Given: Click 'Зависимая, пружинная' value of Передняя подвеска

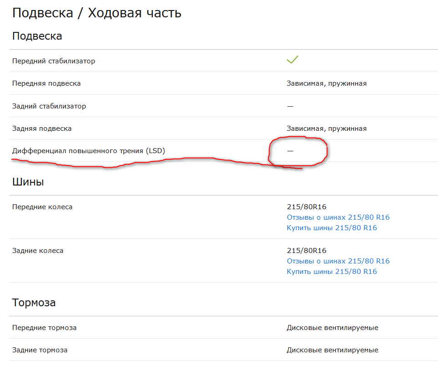Looking at the screenshot, I should coord(326,83).
